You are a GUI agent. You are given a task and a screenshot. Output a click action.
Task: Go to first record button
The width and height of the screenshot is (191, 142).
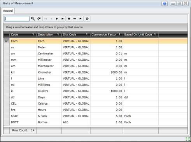(x=46, y=19)
